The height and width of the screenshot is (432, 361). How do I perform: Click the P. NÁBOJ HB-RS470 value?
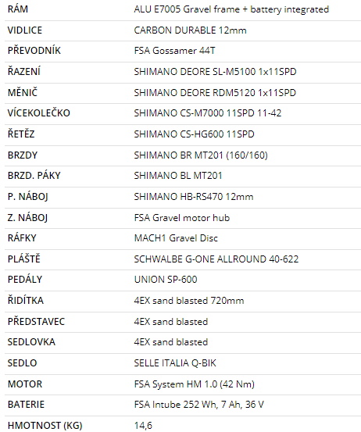[194, 197]
